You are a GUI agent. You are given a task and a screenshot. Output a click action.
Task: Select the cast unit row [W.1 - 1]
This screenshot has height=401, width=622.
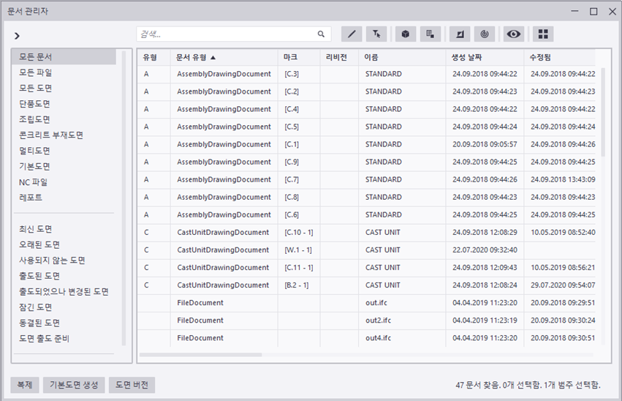click(366, 250)
